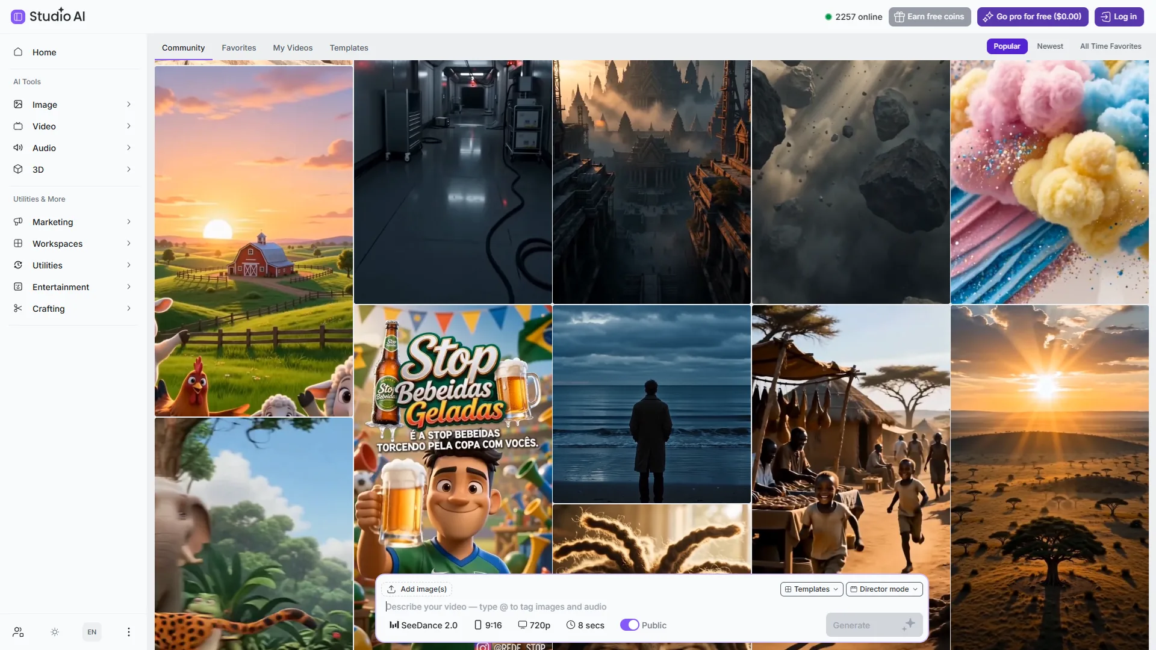Click the Image tool icon in sidebar
The height and width of the screenshot is (650, 1156).
tap(18, 104)
